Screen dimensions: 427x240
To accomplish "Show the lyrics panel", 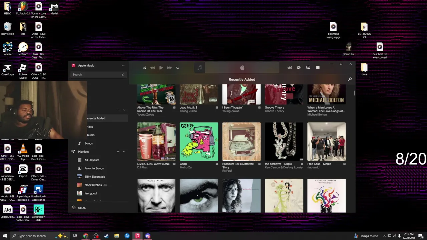I will (x=308, y=68).
